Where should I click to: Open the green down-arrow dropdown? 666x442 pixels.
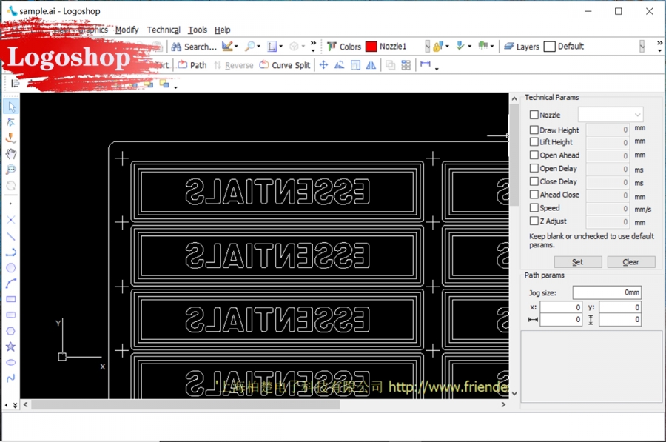(469, 47)
